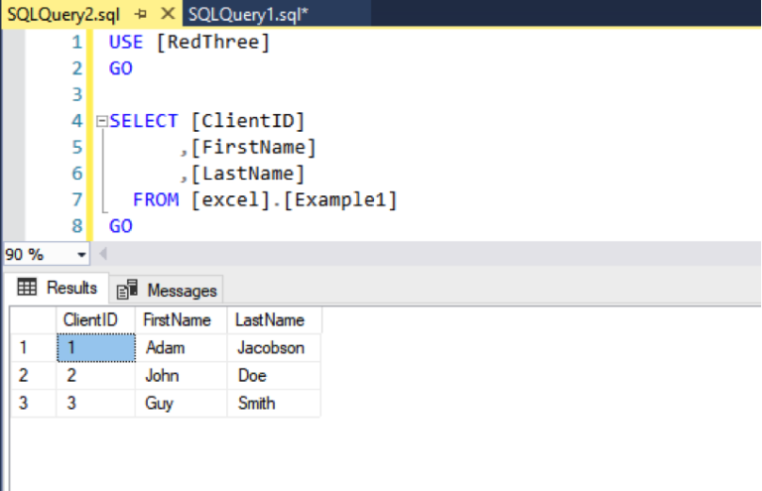
Task: Click the ClientID cell in Guy's row
Action: tap(95, 403)
